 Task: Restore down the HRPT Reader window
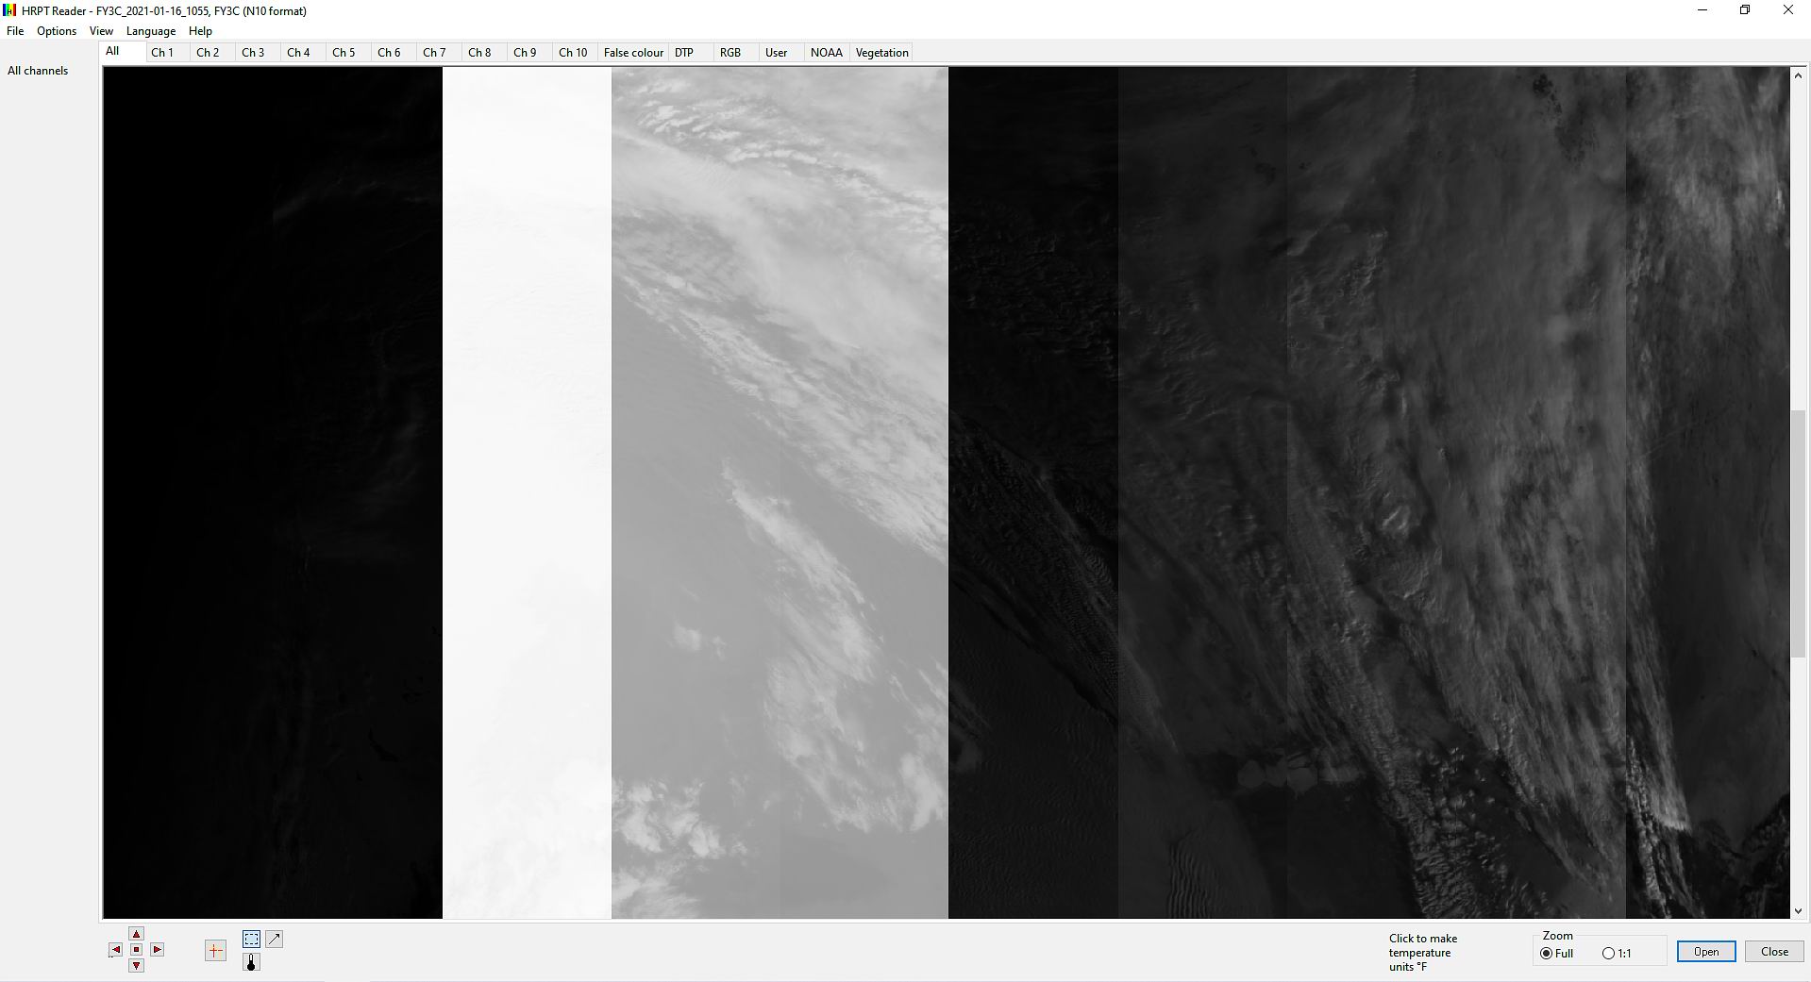pos(1745,10)
